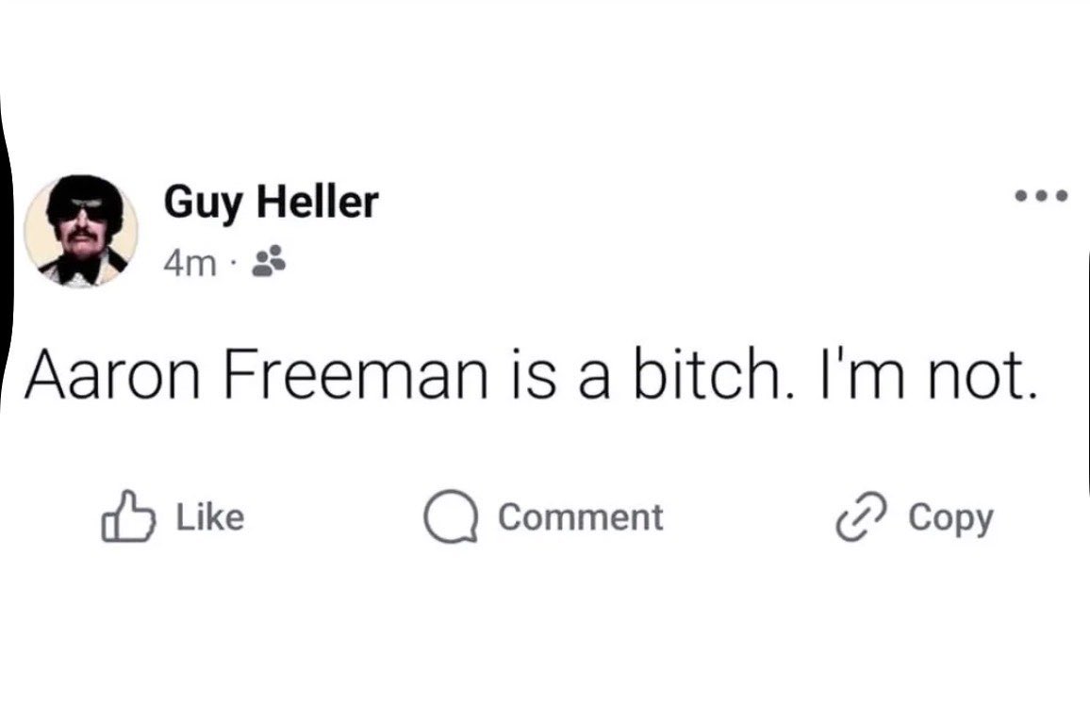Show audience details next to 4m
1090x703 pixels.
(x=269, y=261)
